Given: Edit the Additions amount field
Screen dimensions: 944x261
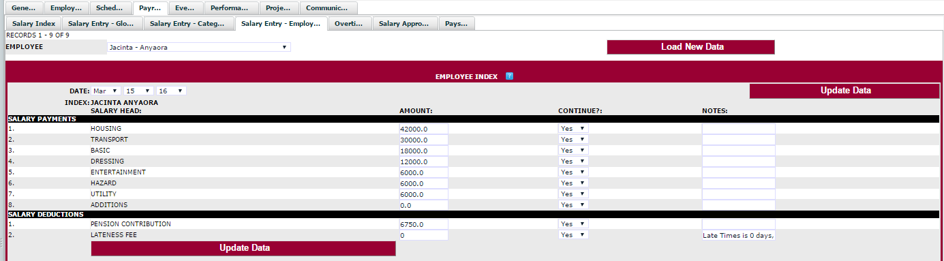Looking at the screenshot, I should click(x=423, y=205).
